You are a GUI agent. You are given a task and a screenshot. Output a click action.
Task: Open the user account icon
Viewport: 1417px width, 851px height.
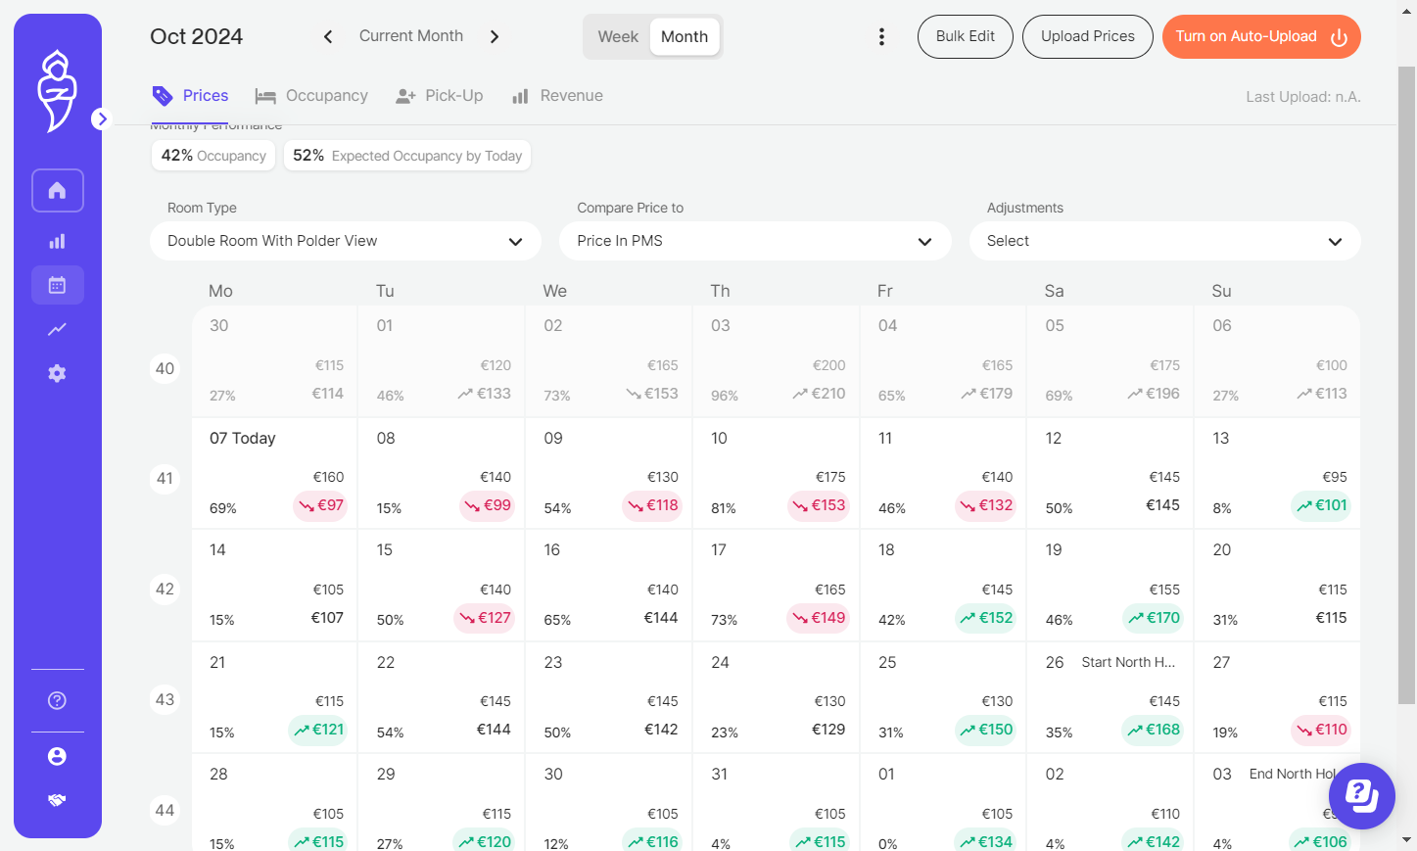point(57,756)
